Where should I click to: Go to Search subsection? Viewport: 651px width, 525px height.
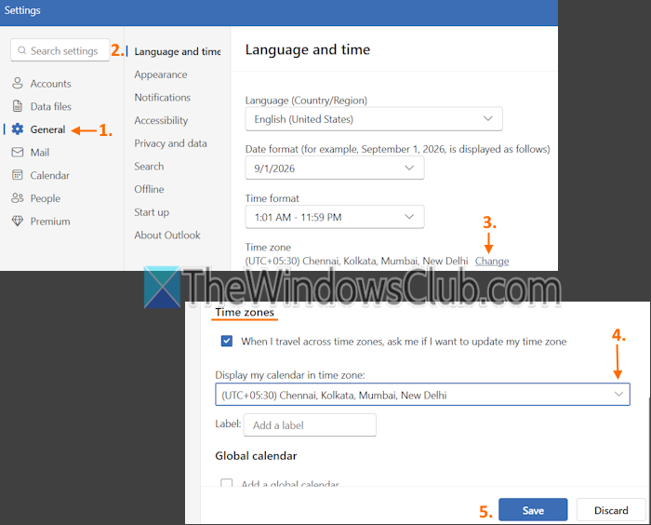pyautogui.click(x=149, y=167)
